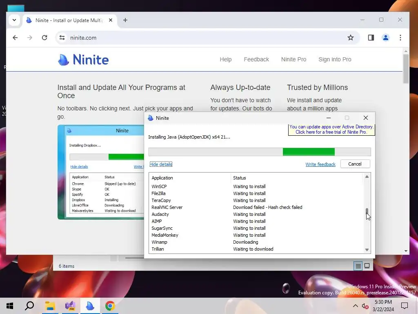
Task: Open the Windows Start button
Action: 10,306
